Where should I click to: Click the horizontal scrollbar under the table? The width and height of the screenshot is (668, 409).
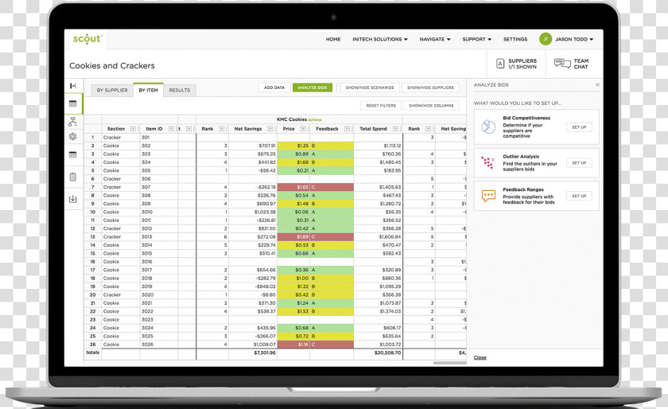pos(449,363)
